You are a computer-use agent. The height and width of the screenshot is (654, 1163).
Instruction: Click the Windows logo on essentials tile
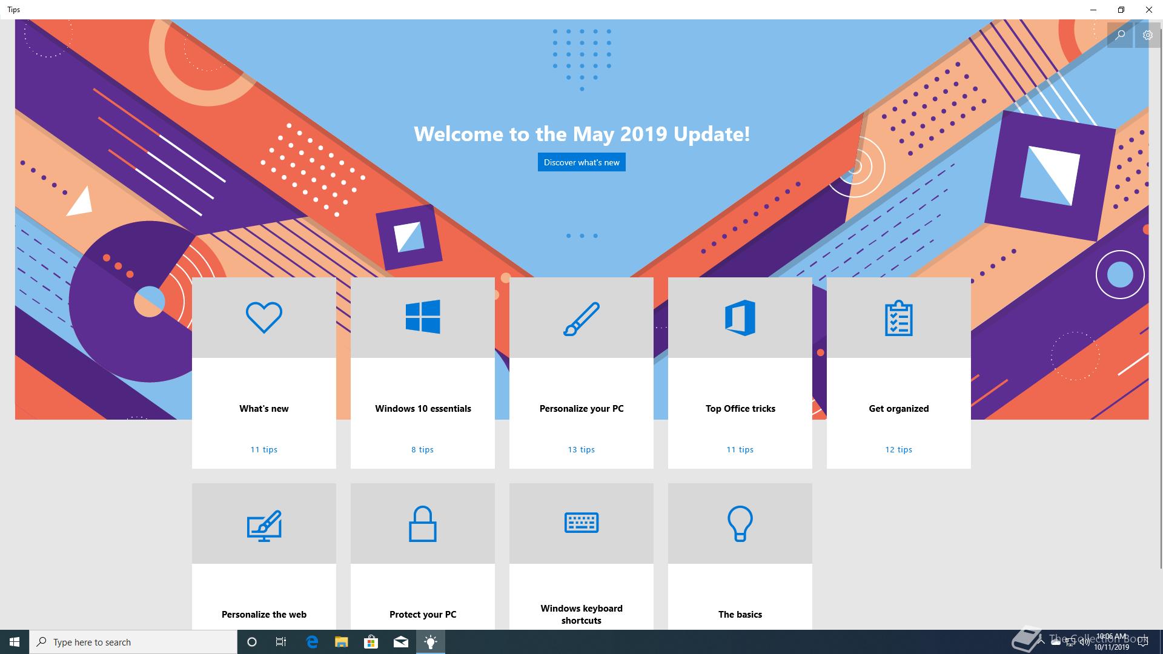(x=423, y=317)
